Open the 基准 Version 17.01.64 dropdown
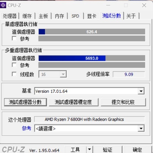The height and width of the screenshot is (153, 153). click(141, 91)
